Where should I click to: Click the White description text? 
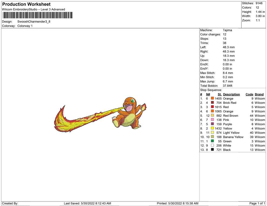point(227,145)
